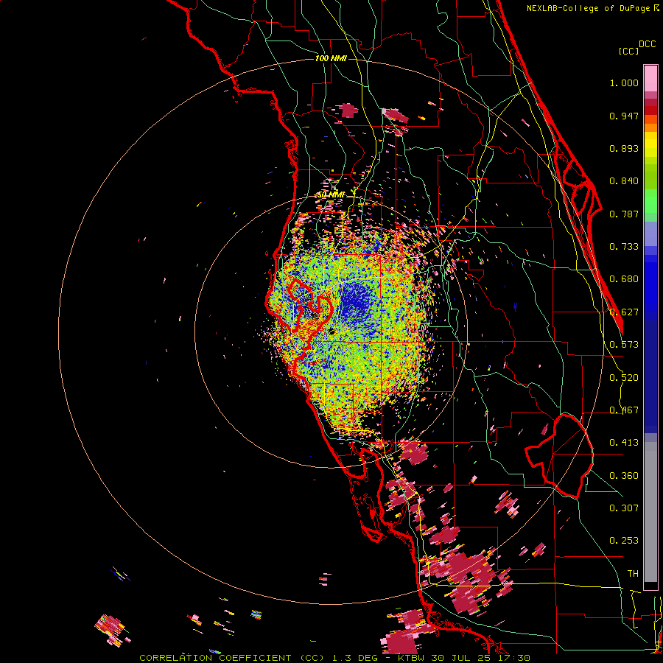This screenshot has height=663, width=663.
Task: Select the 0.947 legend value
Action: [624, 116]
